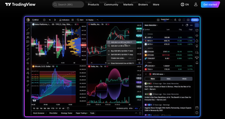Open the Alerts alarm clock panel icon

point(197,30)
